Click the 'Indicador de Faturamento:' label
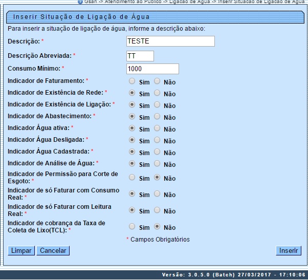Image resolution: width=308 pixels, height=280 pixels. pos(46,81)
